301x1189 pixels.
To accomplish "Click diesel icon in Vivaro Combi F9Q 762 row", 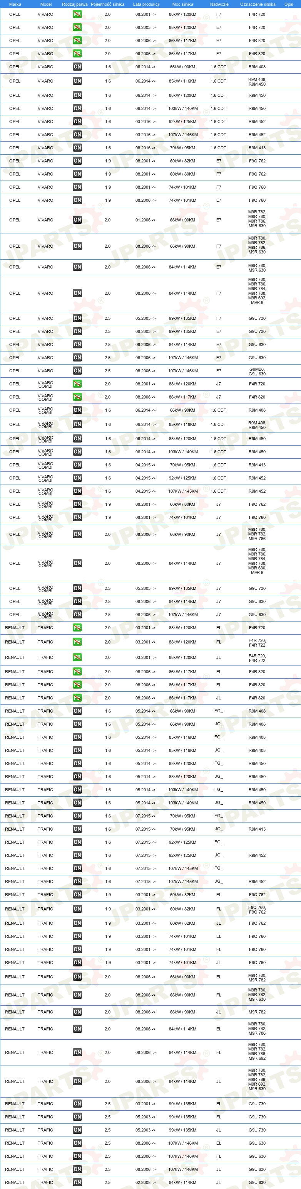I will pos(77,504).
